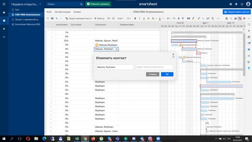Click the upgrade button in the top bar
This screenshot has width=252, height=142.
98,4
